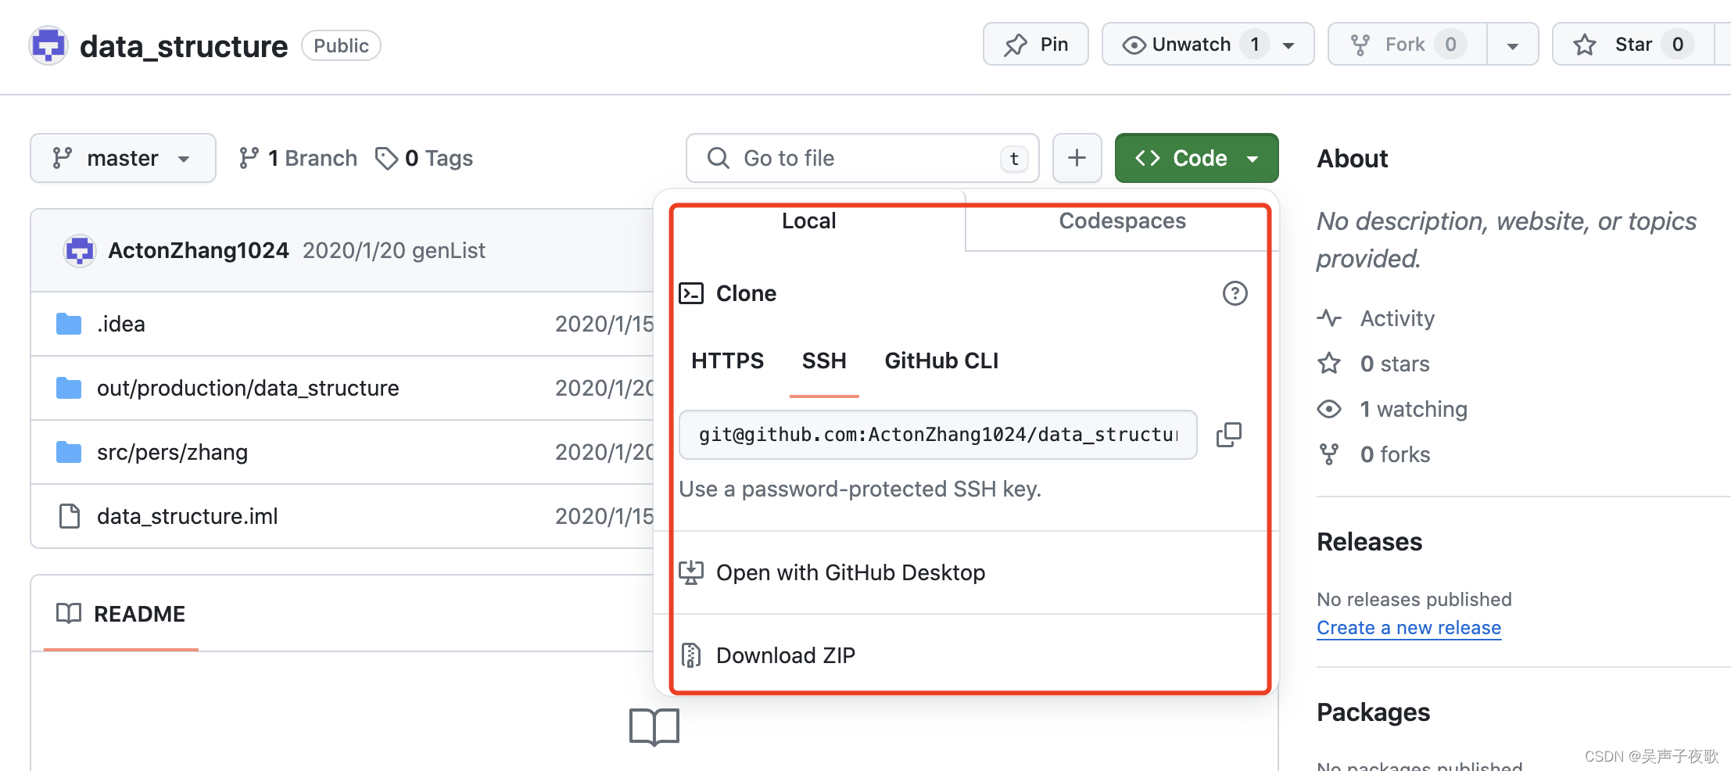Screen dimensions: 1731x771
Task: Open the 1 watching link
Action: (x=1414, y=409)
